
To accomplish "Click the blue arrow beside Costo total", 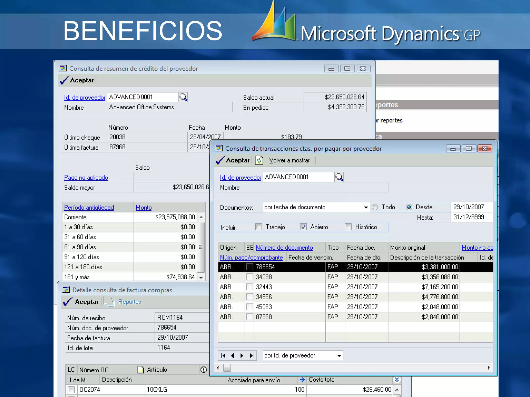I will [x=302, y=379].
